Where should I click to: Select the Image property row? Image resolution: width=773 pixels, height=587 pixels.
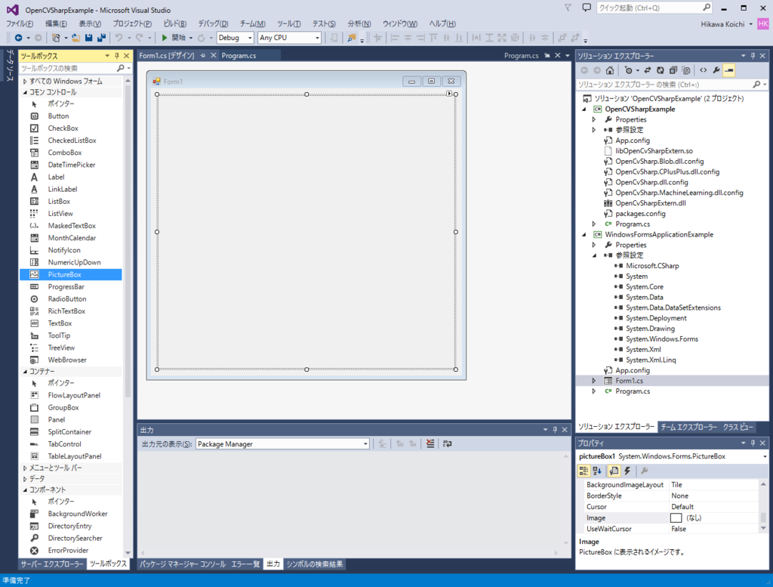click(670, 517)
